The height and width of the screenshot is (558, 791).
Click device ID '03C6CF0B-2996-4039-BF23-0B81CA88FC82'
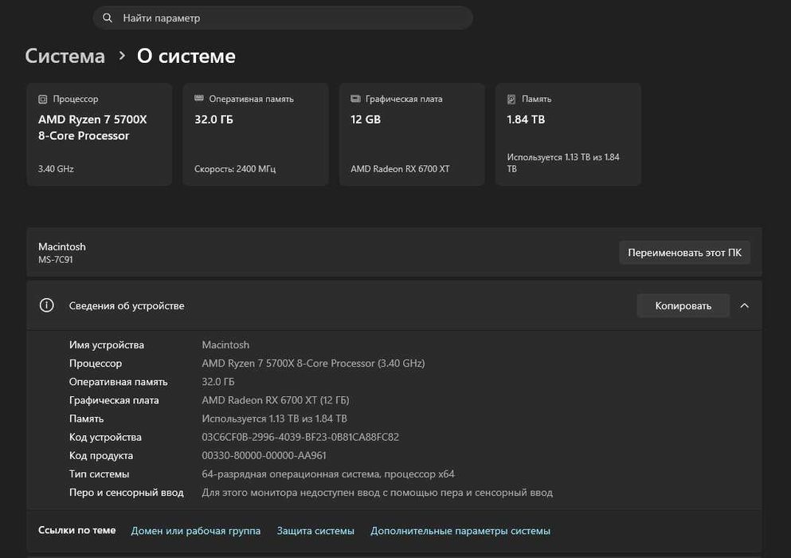click(300, 437)
